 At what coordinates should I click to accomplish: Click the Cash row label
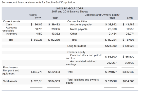[9, 24]
